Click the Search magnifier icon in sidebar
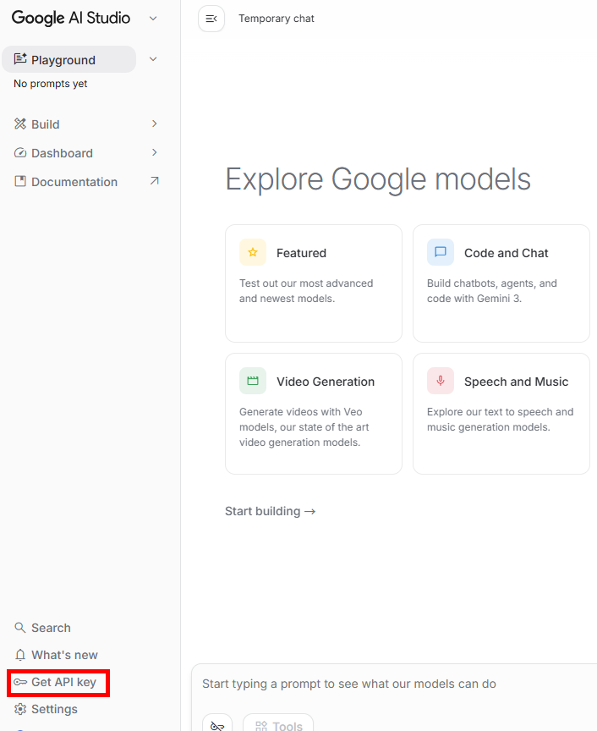 [x=20, y=628]
